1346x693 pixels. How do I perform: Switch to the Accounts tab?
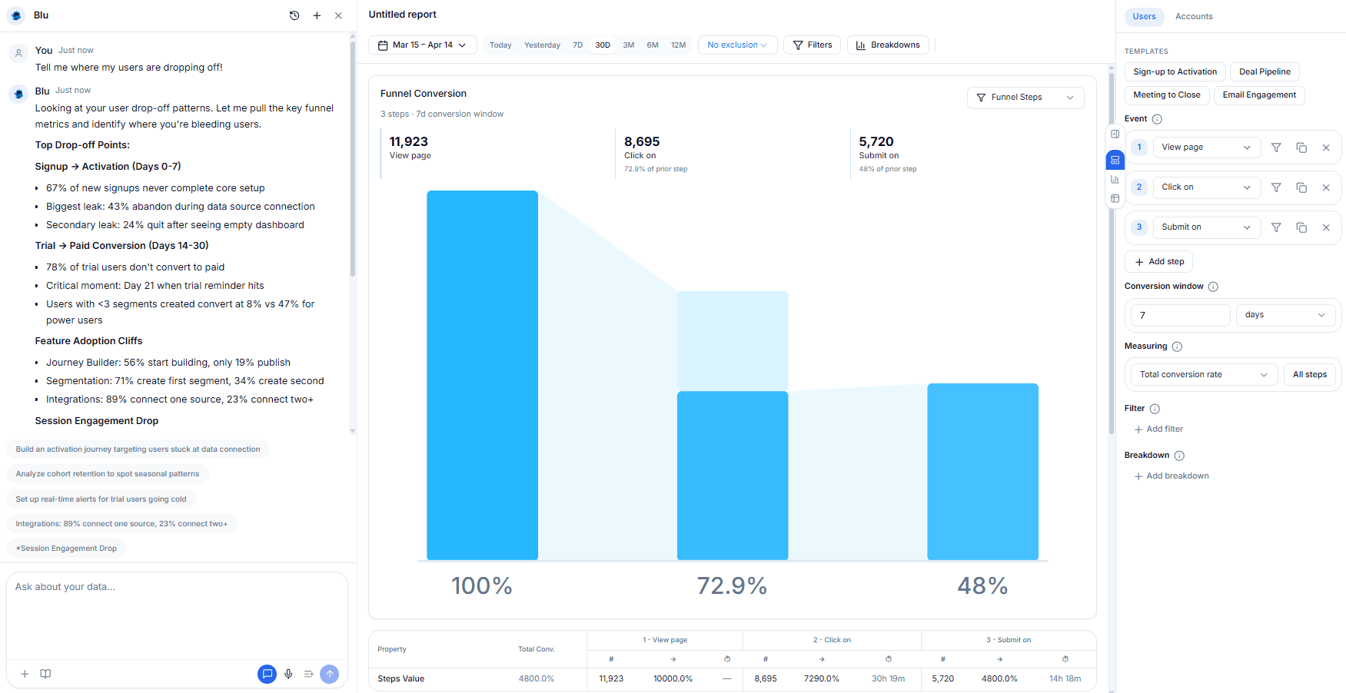coord(1194,16)
